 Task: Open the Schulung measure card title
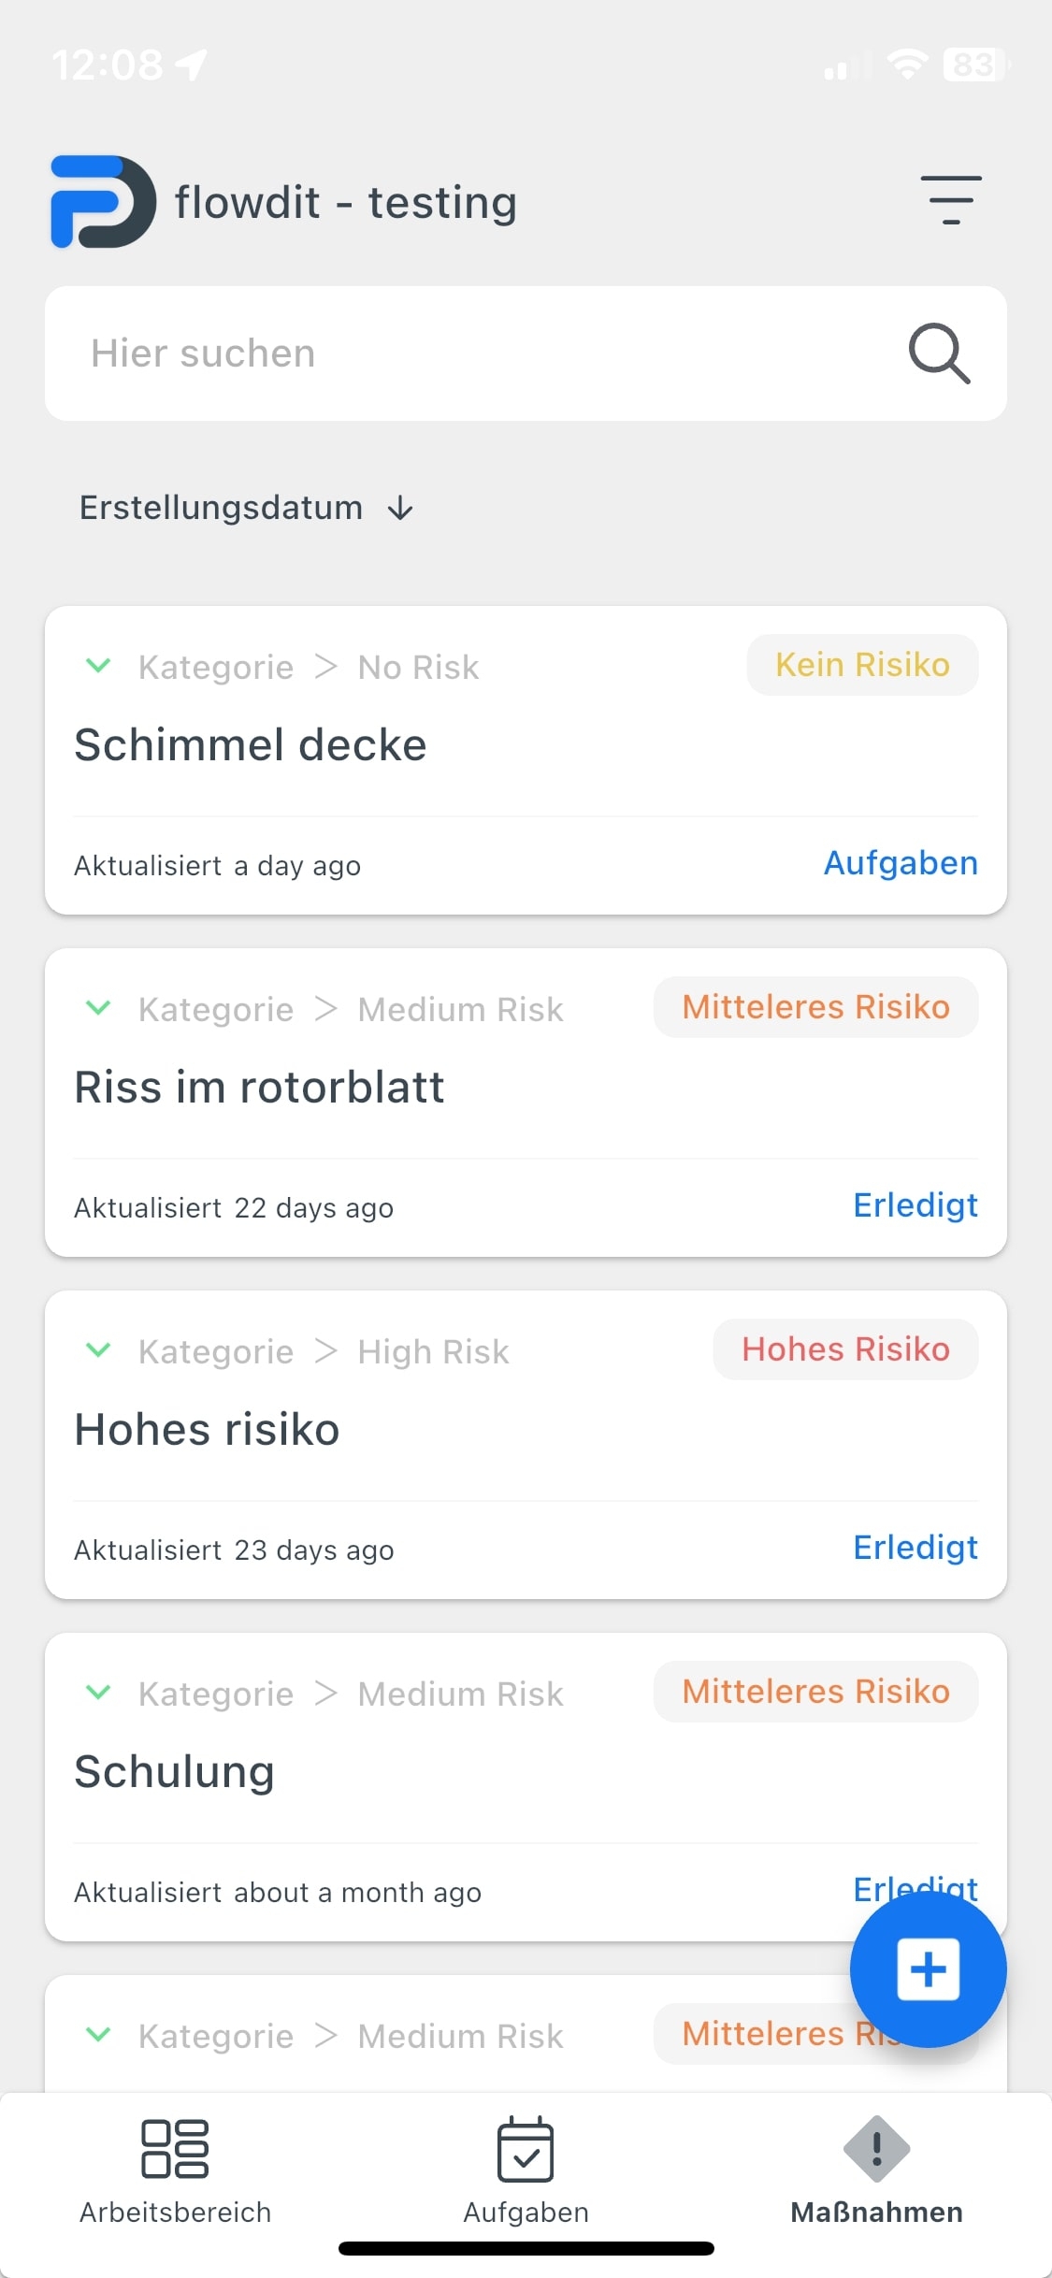point(175,1772)
